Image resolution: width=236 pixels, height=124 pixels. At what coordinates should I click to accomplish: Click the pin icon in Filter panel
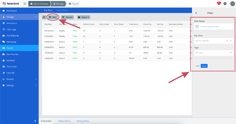pos(196,13)
